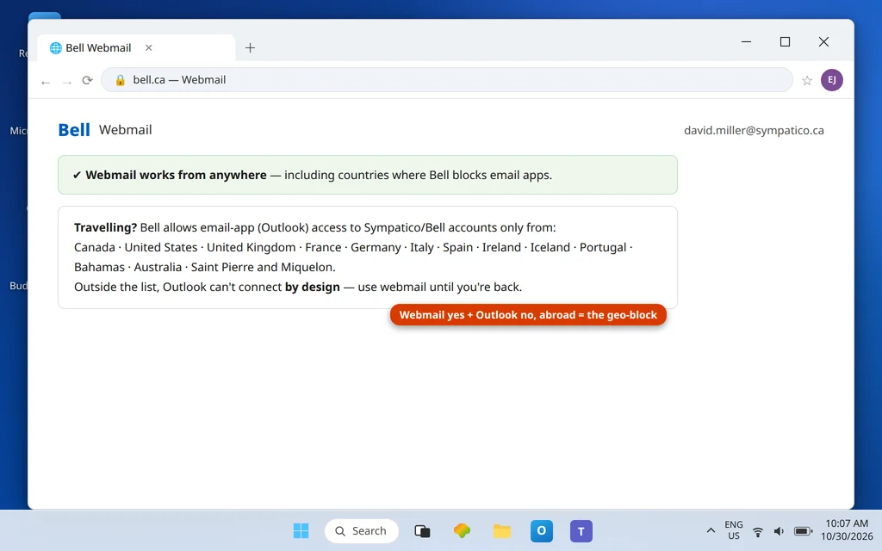Click 'Australia' in the country list
The image size is (882, 551).
158,267
